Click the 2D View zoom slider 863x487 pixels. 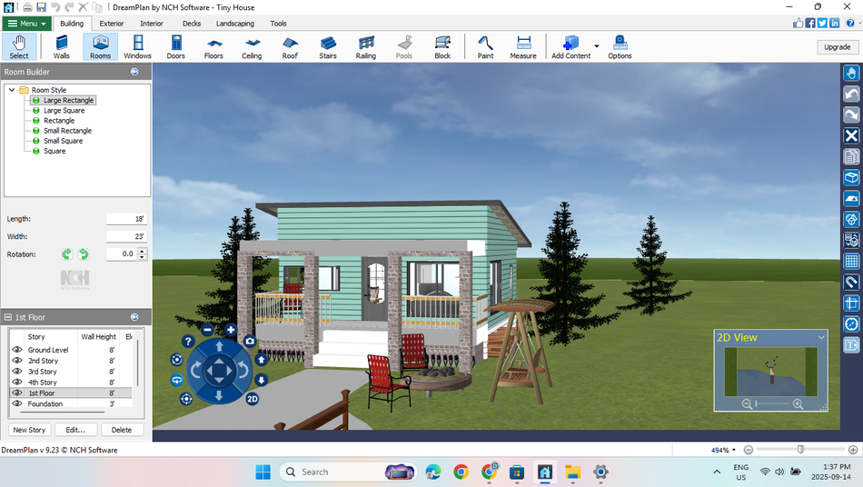click(772, 404)
